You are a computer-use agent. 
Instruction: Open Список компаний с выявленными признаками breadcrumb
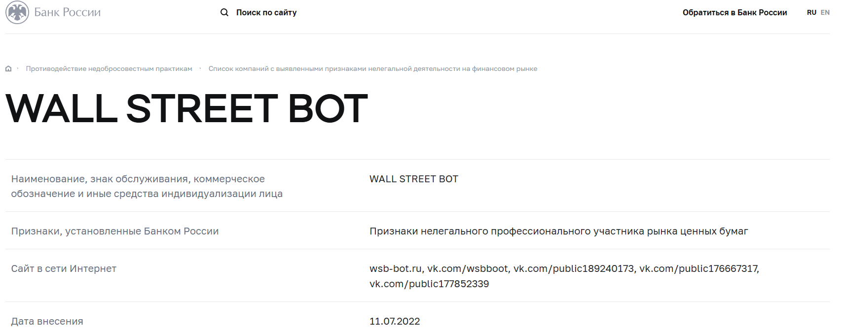[372, 68]
